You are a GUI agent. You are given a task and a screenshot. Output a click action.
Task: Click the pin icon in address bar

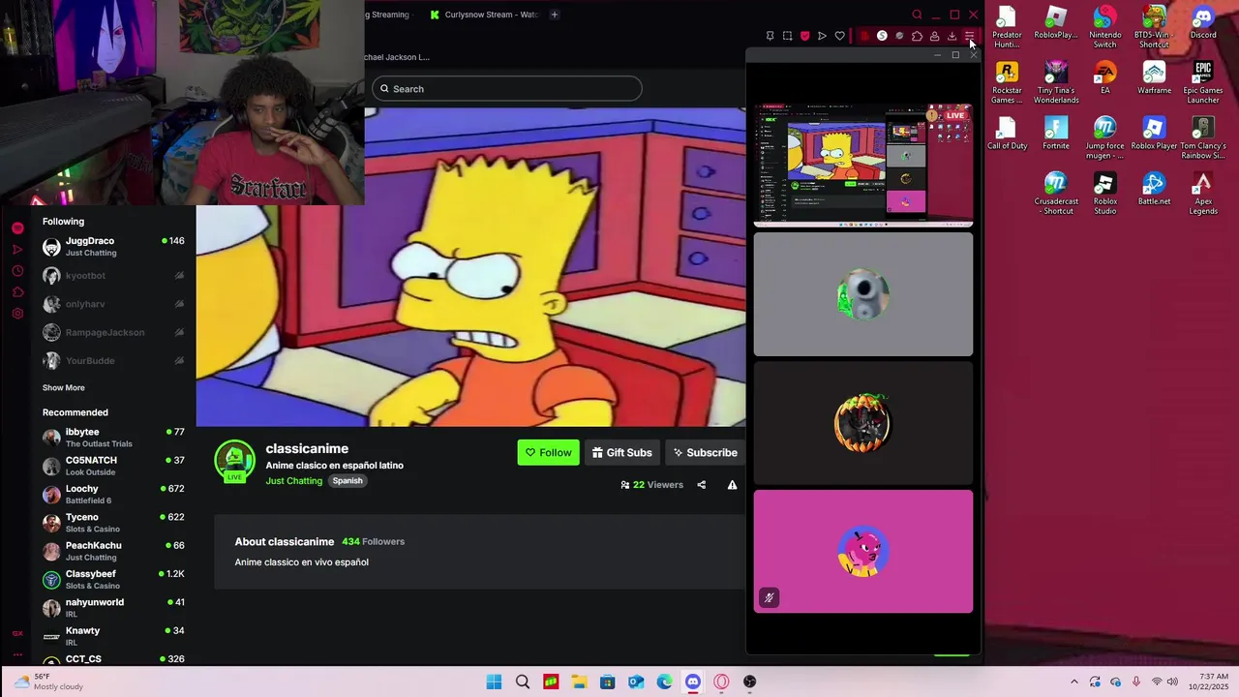pos(770,36)
